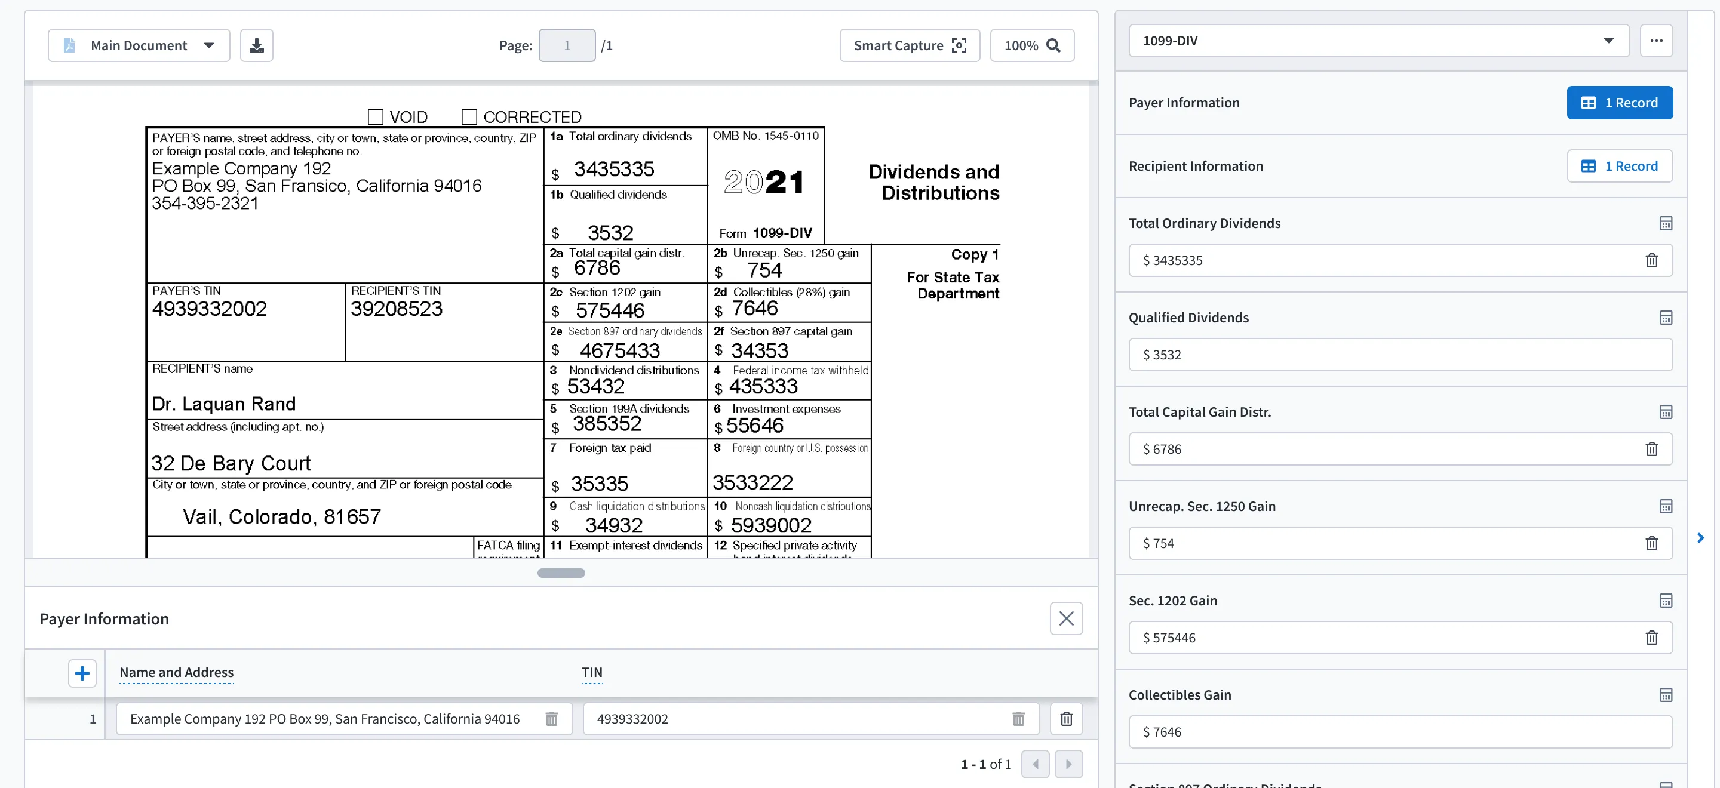Viewport: 1720px width, 788px height.
Task: Clear the payer Name and Address field
Action: click(x=551, y=719)
